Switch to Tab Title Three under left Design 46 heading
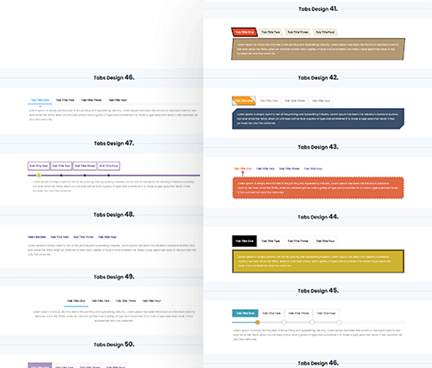 click(x=91, y=100)
